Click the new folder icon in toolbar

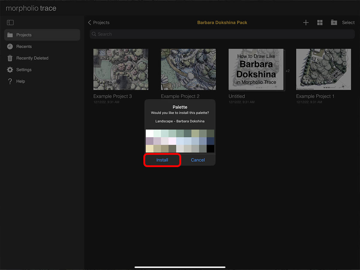point(334,22)
